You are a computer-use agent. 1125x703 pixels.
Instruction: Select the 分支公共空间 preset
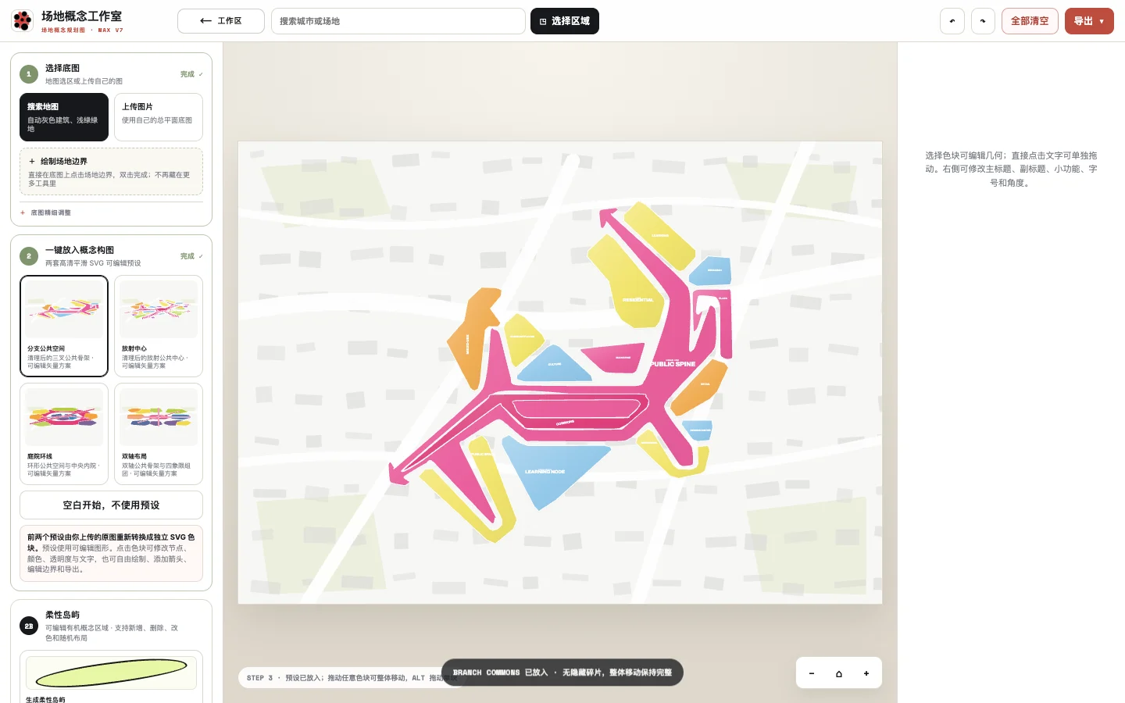(64, 326)
